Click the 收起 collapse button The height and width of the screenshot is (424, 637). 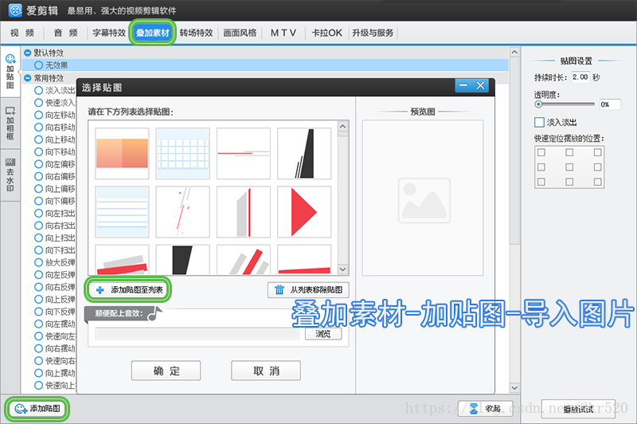pos(486,409)
